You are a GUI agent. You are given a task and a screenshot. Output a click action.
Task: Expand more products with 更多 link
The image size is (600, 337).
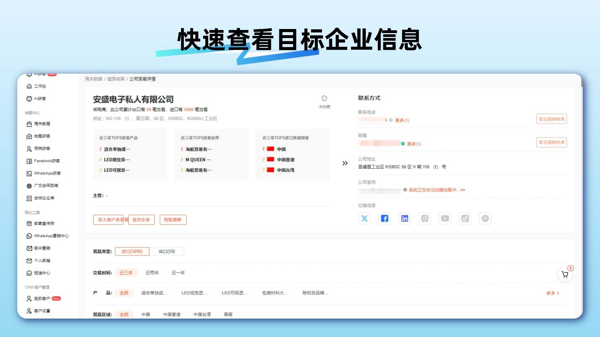pos(552,293)
